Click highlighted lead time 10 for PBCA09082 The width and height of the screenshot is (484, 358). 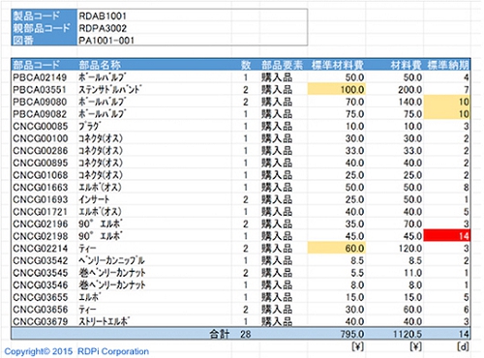point(447,114)
